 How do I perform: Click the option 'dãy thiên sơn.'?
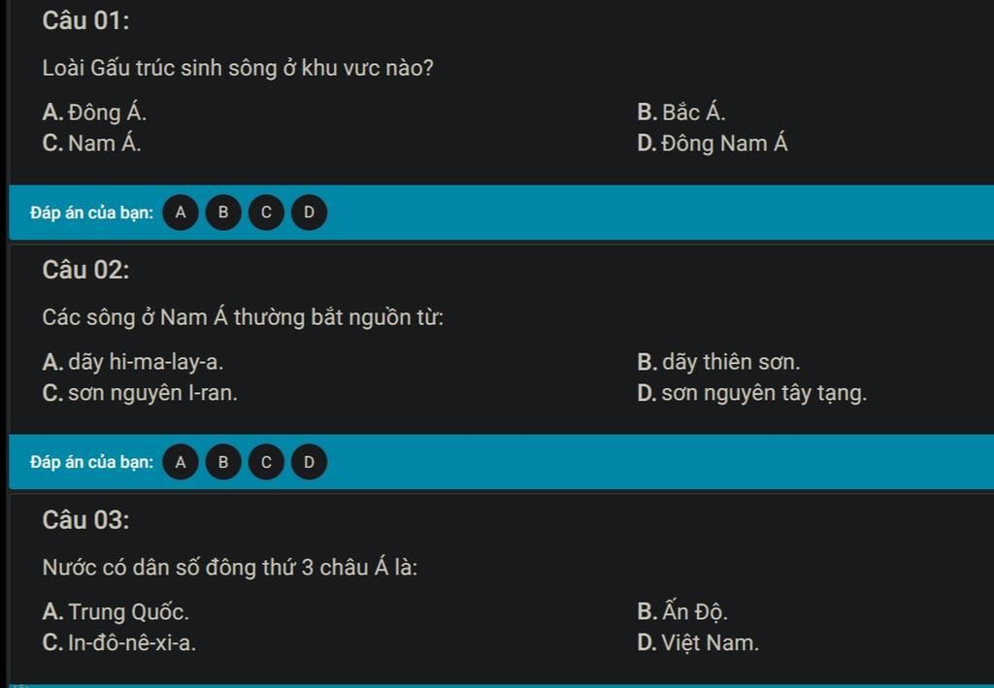click(731, 362)
